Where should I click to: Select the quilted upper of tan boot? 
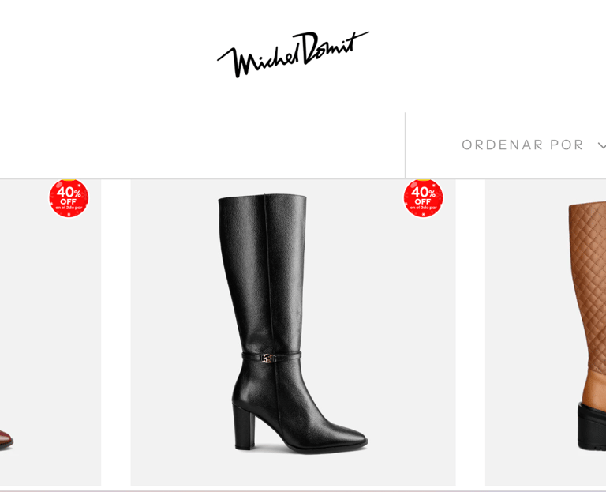(588, 286)
